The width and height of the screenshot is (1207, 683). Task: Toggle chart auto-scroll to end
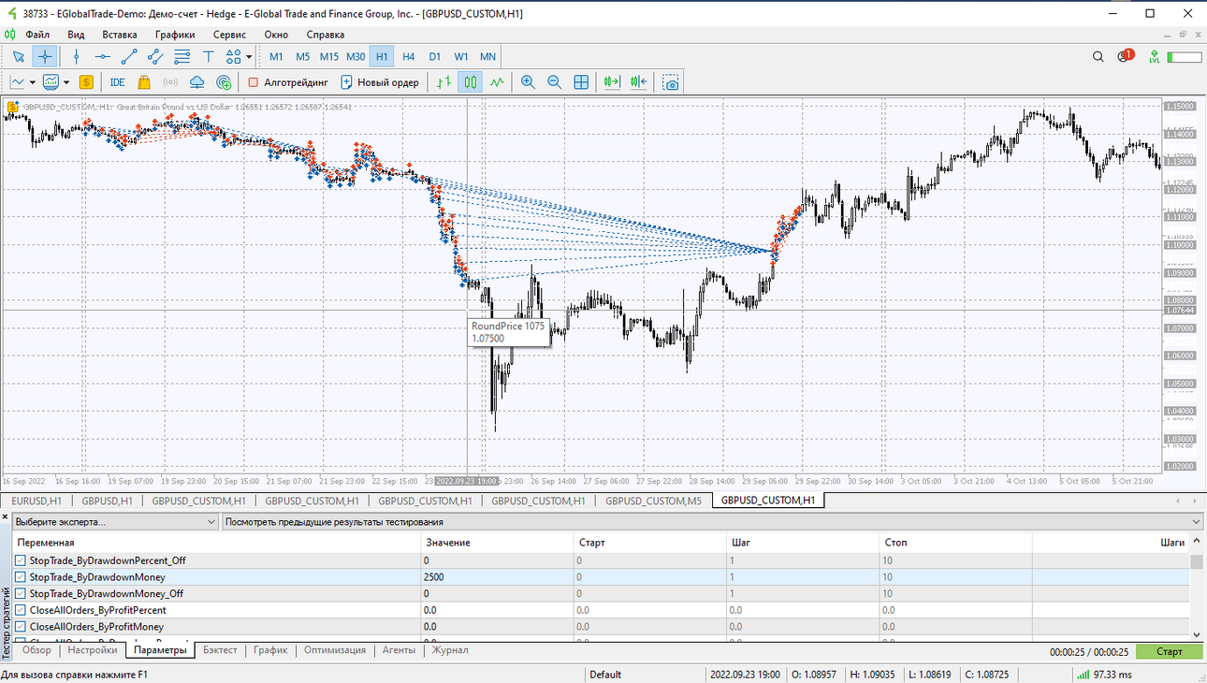pos(612,82)
